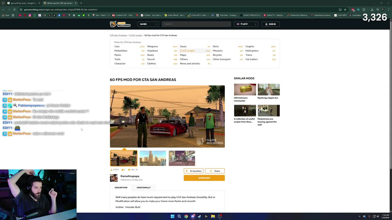Open the Chat Stats Overlay bookmark

pos(227,15)
